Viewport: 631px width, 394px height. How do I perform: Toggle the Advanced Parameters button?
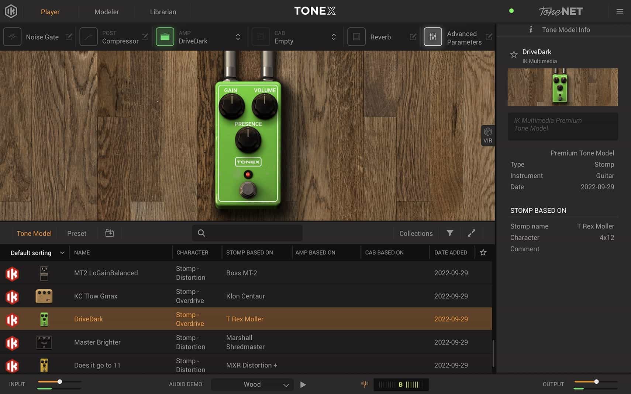pos(433,37)
